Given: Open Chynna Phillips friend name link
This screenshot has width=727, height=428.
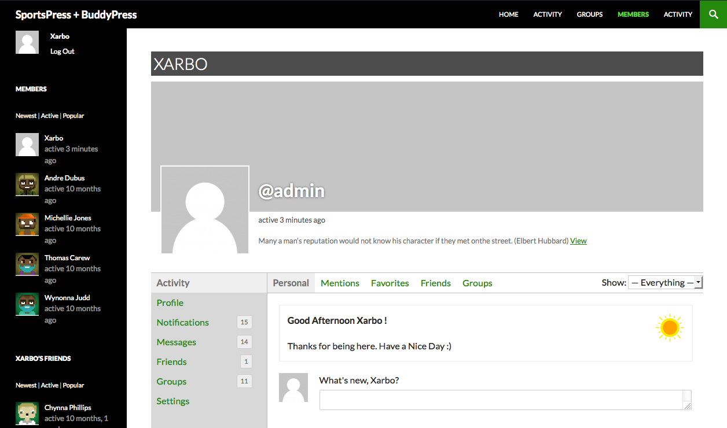Looking at the screenshot, I should tap(68, 408).
